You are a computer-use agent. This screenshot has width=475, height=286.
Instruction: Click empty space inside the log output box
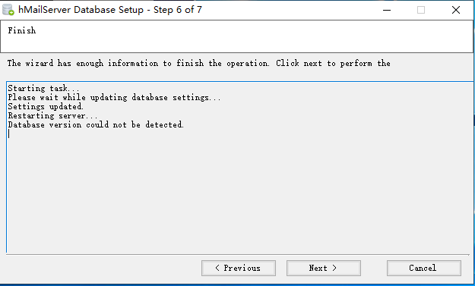[x=239, y=193]
